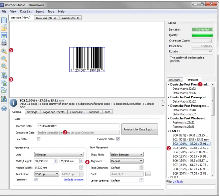Zoom in on the barcode preview
This screenshot has height=196, width=220.
tap(4, 51)
